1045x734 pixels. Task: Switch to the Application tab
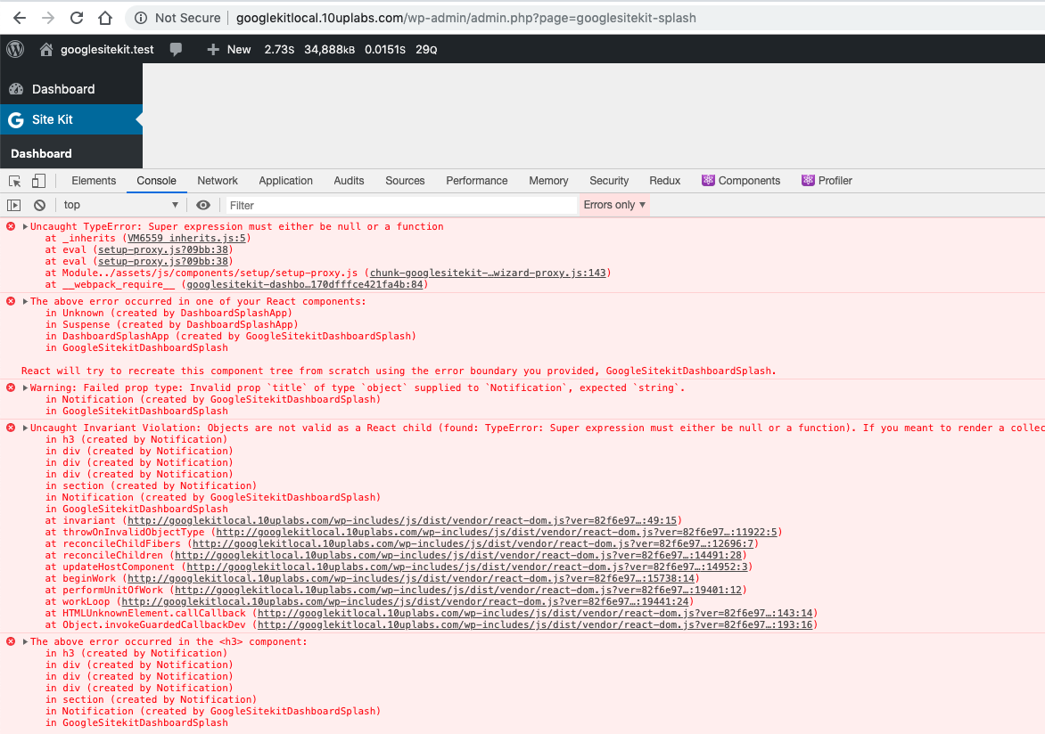pyautogui.click(x=286, y=181)
